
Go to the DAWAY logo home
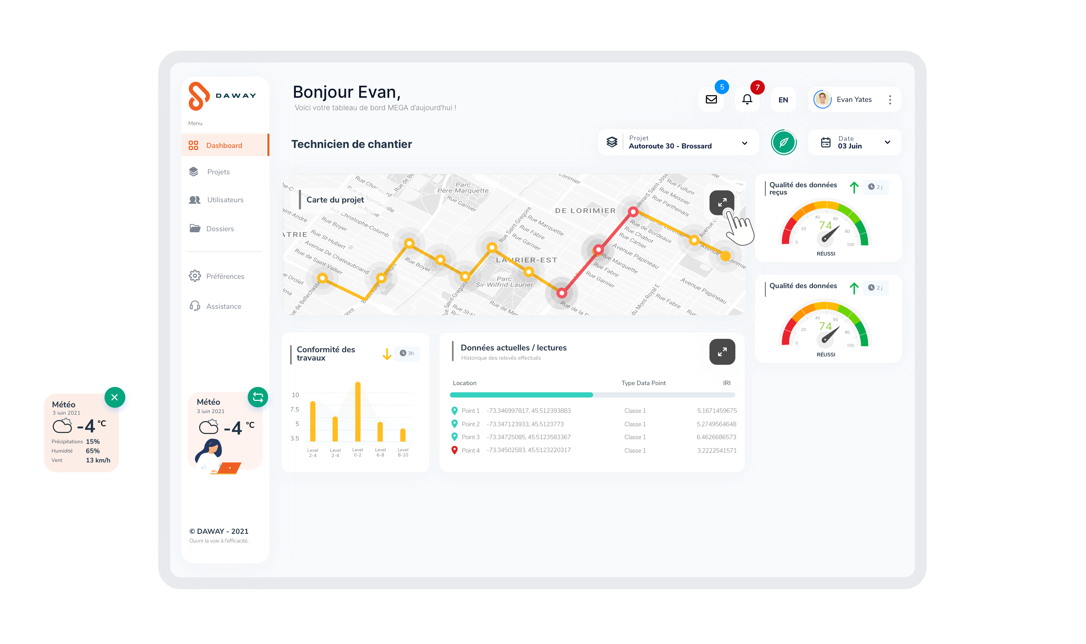222,95
